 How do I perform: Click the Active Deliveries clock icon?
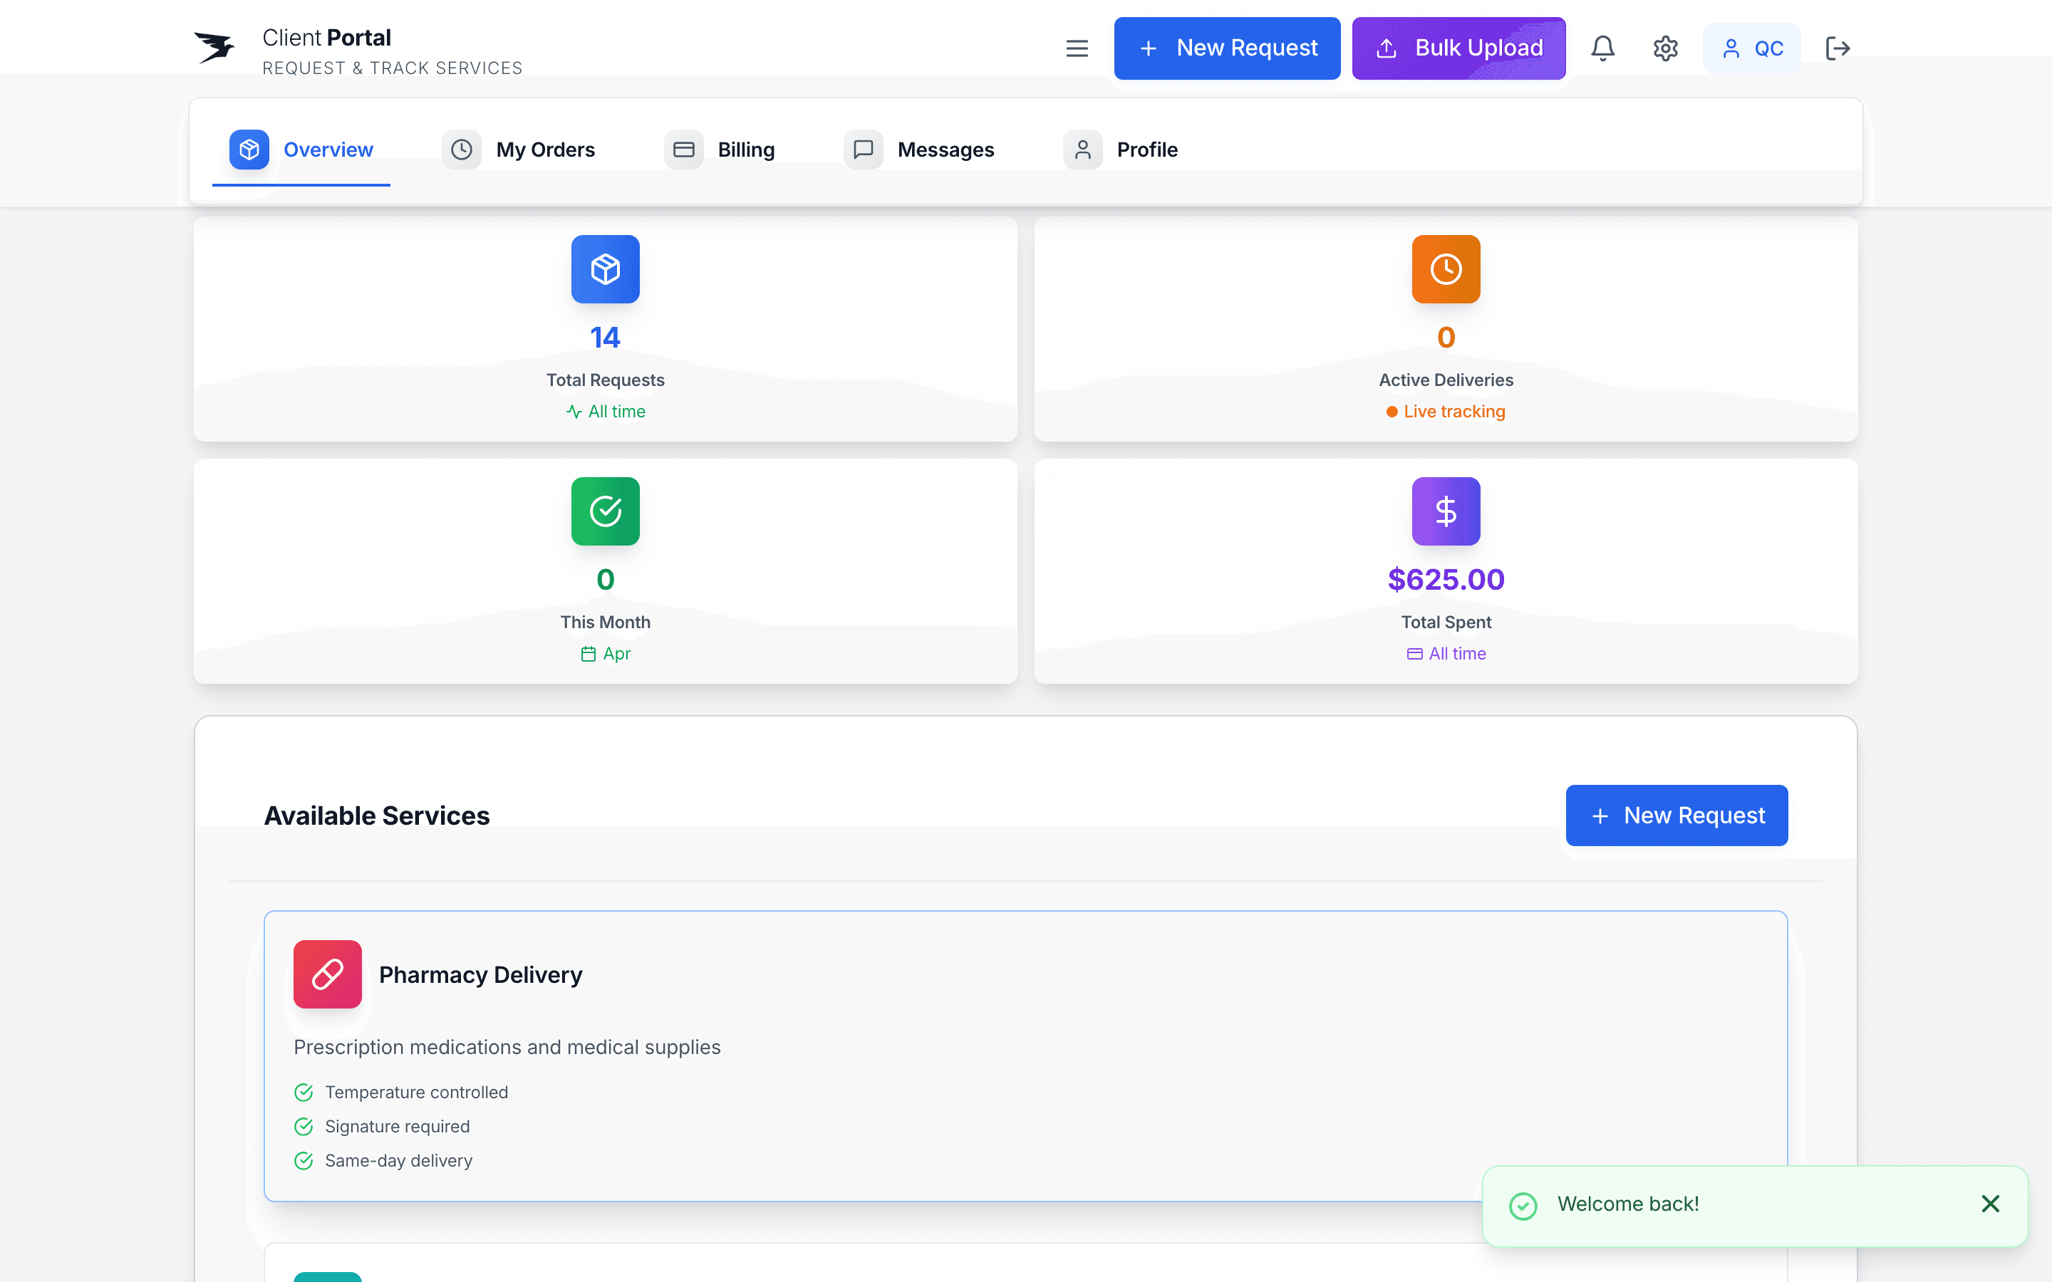point(1445,269)
